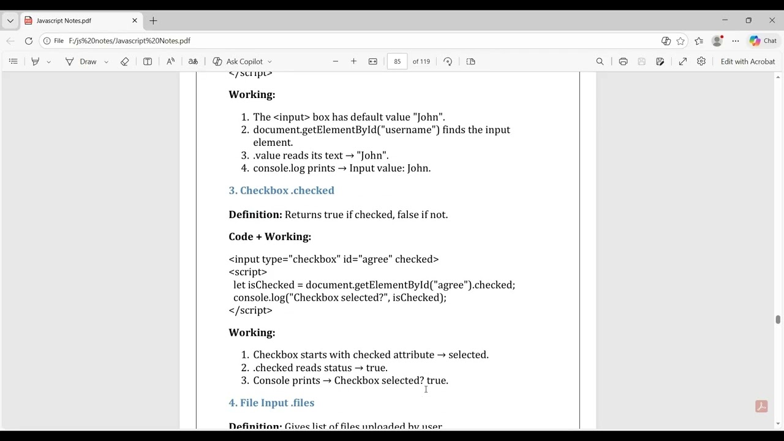Click the floating Acrobat icon
This screenshot has height=441, width=784.
coord(761,406)
